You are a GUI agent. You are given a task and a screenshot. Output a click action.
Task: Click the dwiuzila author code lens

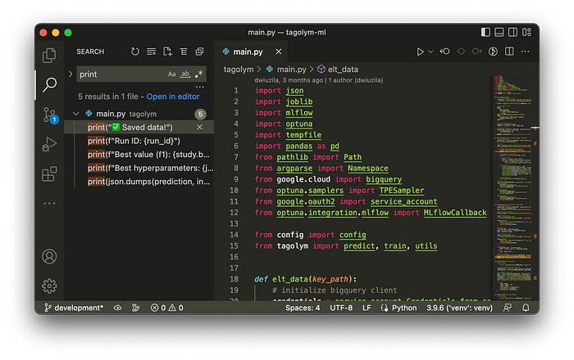click(318, 80)
